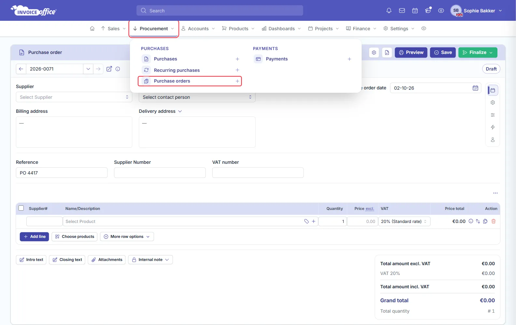Toggle the select-all lines checkbox
The height and width of the screenshot is (325, 516).
21,208
